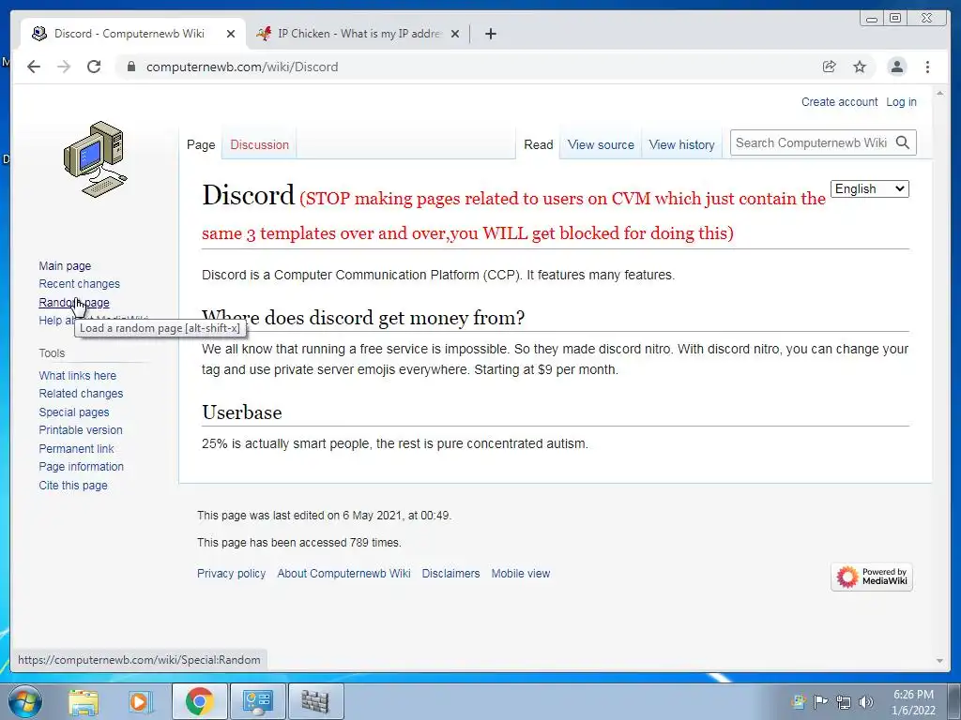
Task: Click the search magnifier icon
Action: click(x=902, y=142)
